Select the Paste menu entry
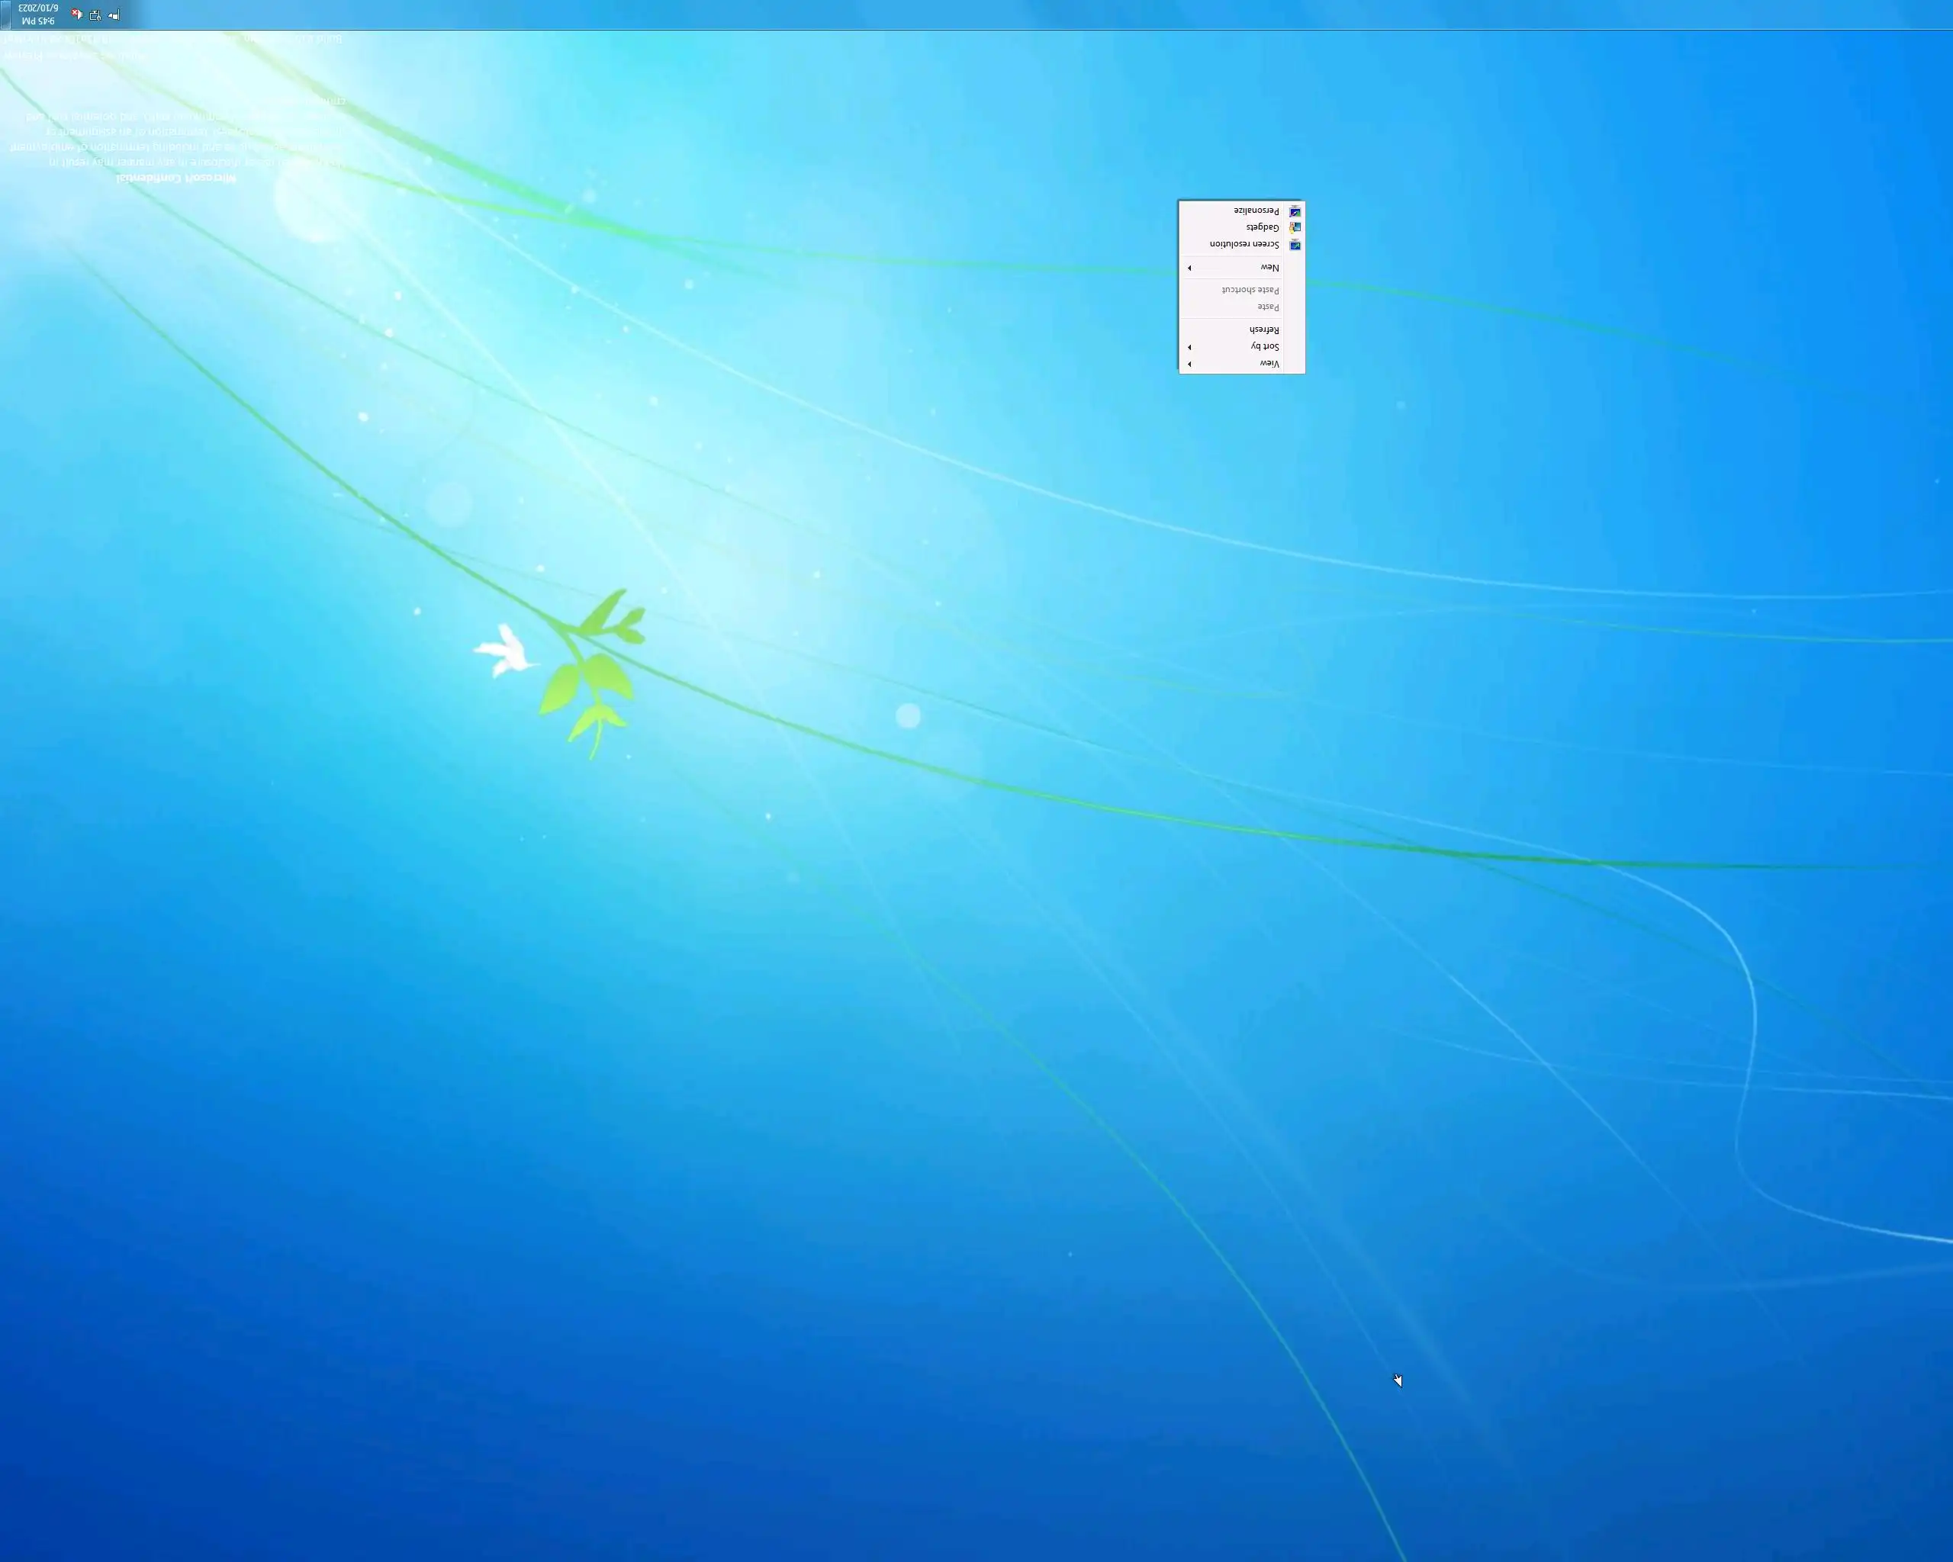The width and height of the screenshot is (1953, 1562). [1268, 307]
